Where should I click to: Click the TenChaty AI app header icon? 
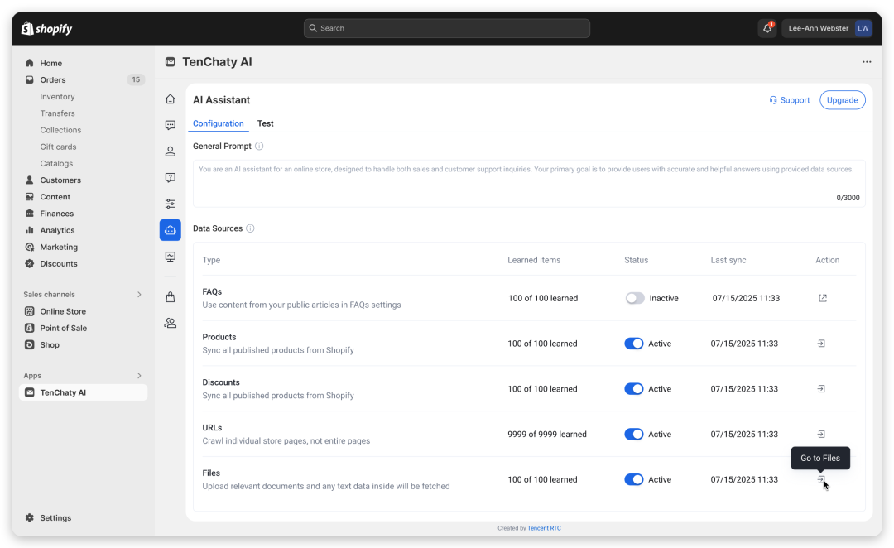pos(170,61)
